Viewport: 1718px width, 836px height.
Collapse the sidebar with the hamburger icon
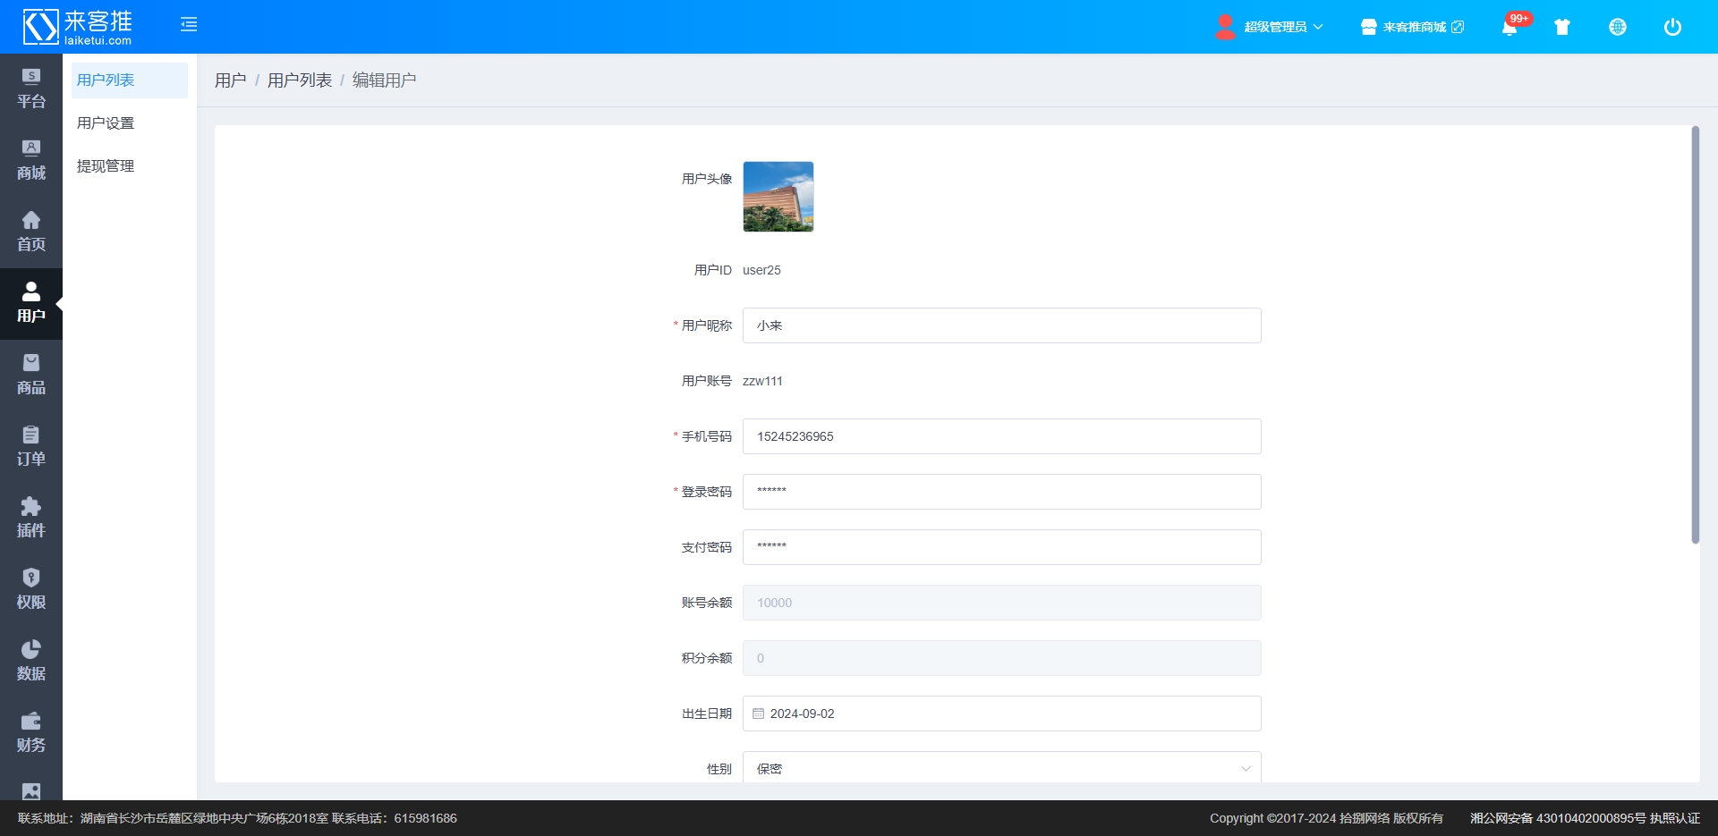coord(189,25)
